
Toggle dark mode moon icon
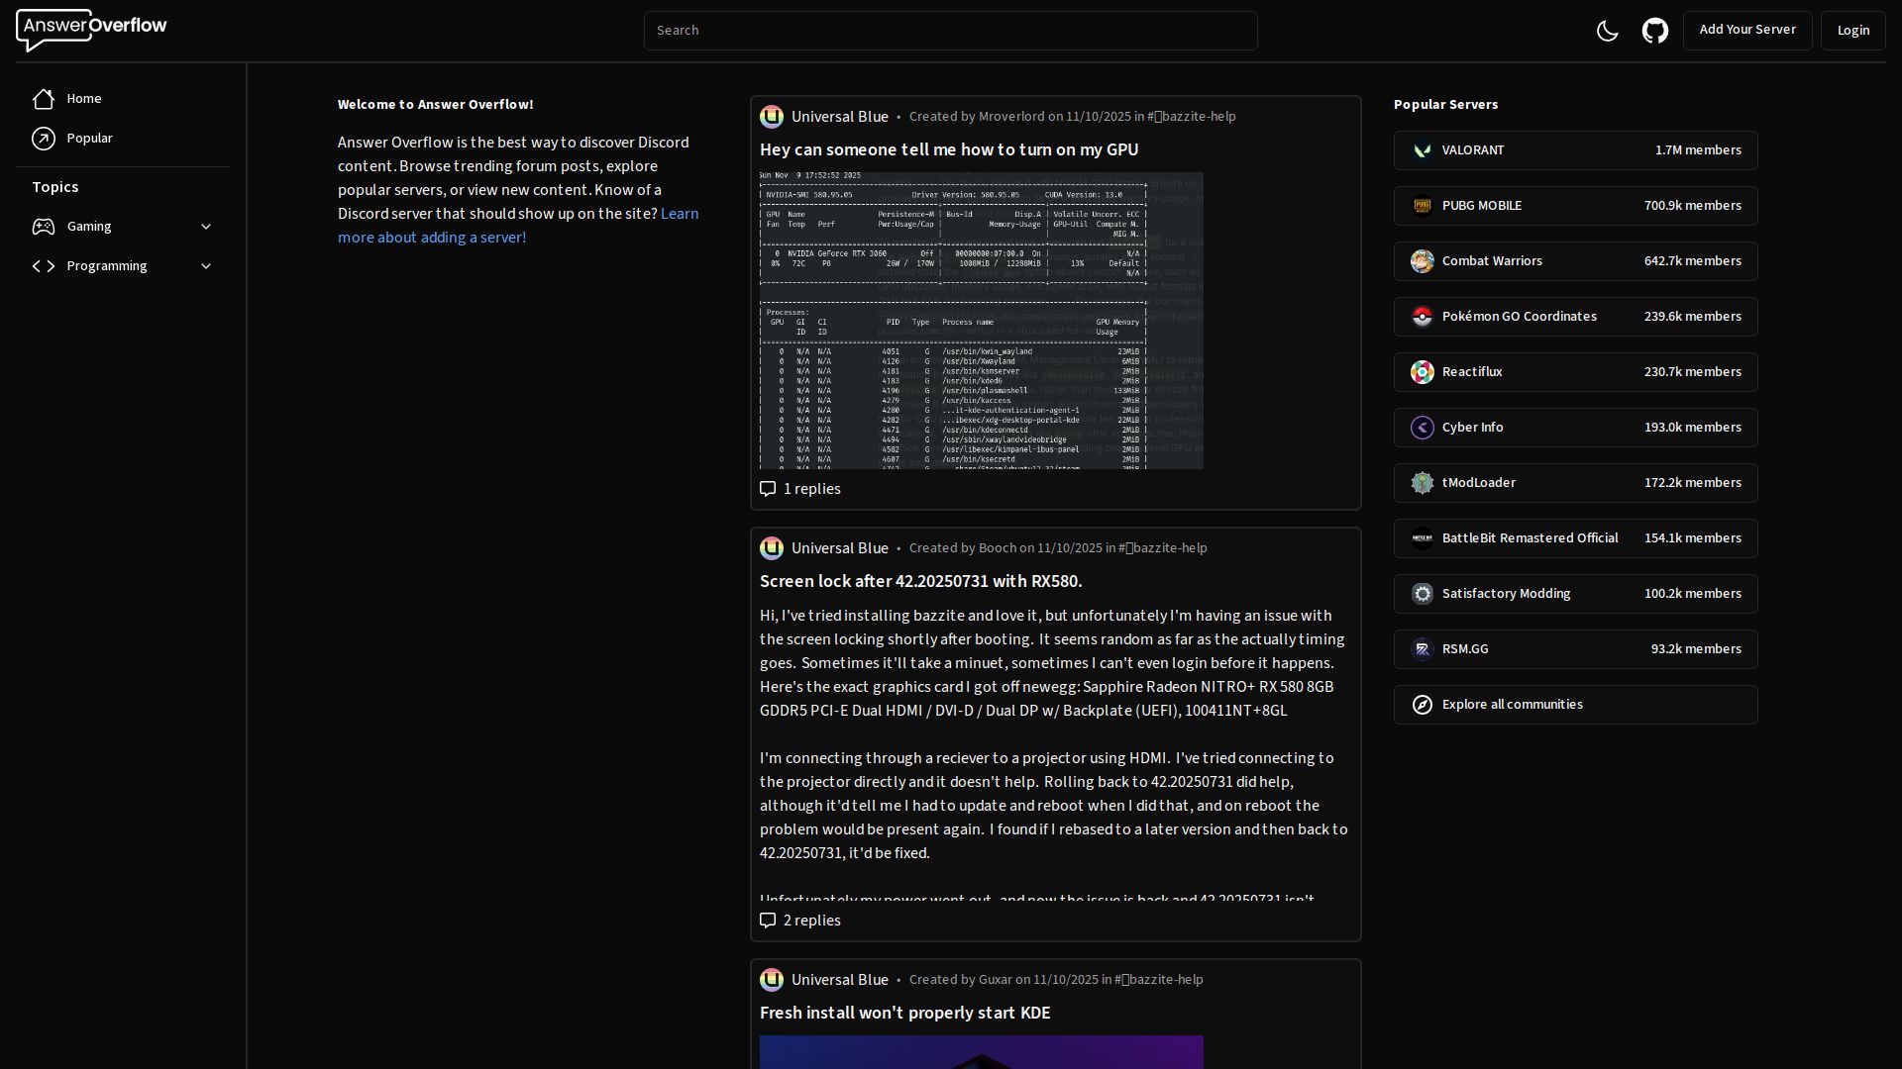point(1607,31)
